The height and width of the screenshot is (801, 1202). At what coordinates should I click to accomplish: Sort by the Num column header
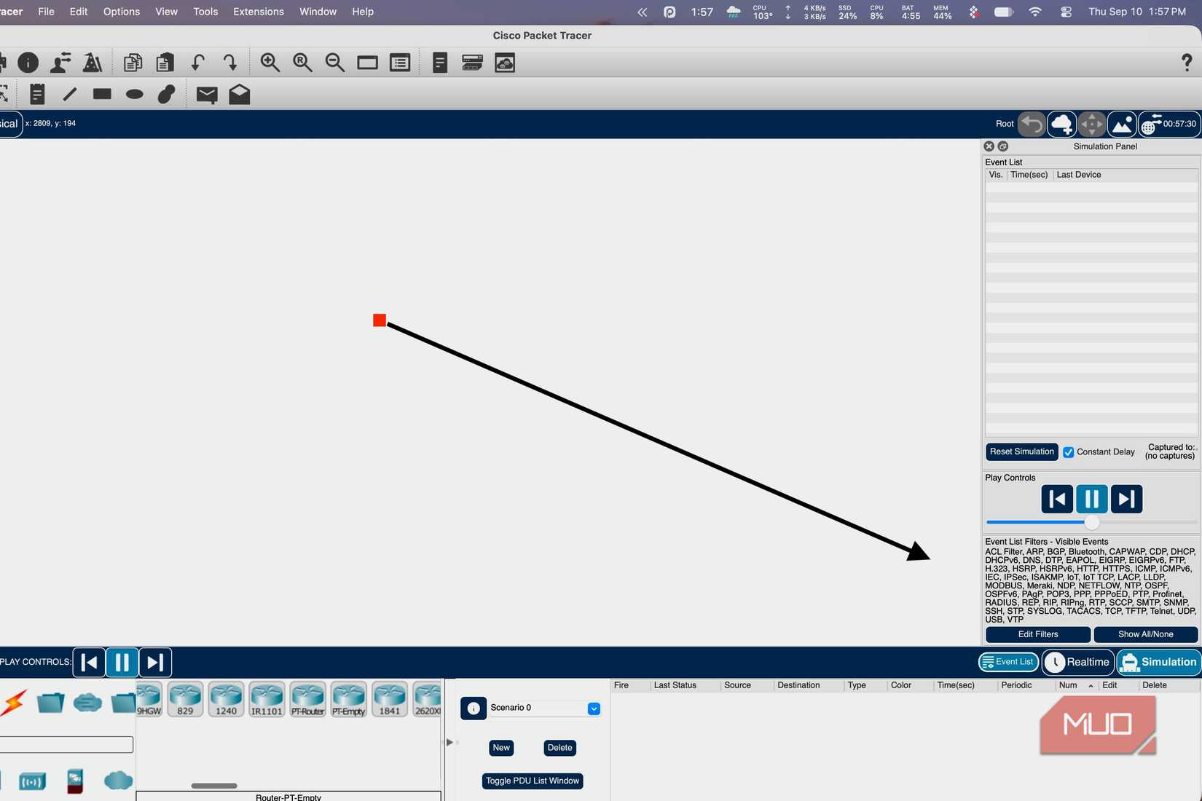[1068, 685]
